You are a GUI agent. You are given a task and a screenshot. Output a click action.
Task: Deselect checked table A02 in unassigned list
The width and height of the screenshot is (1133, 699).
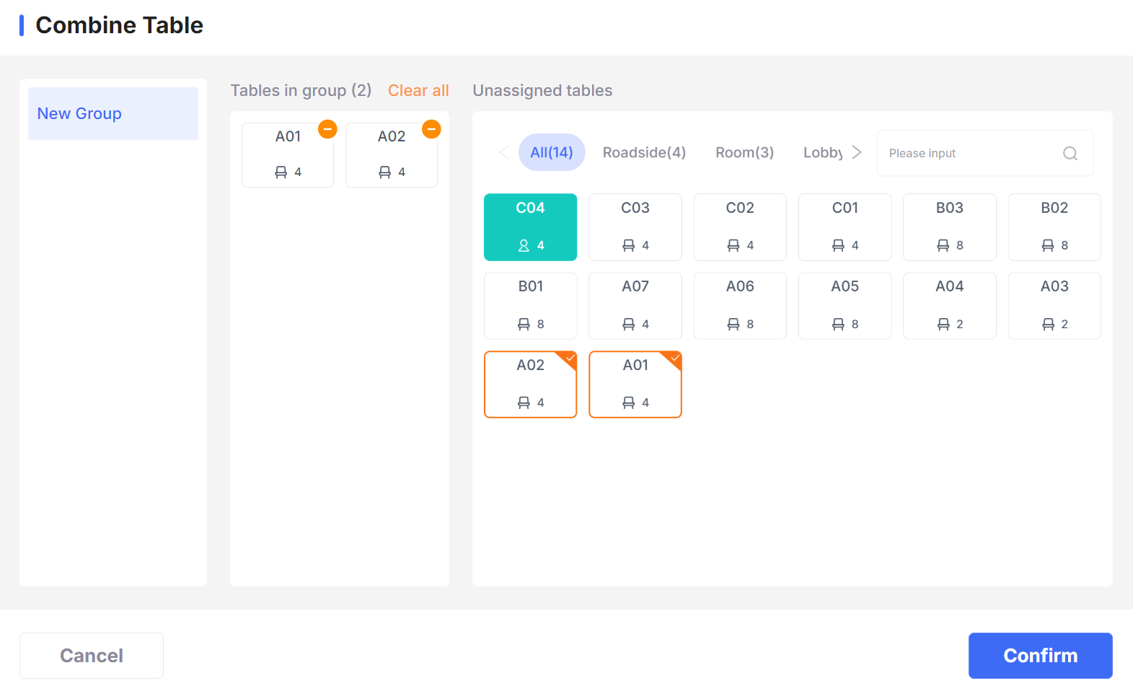pos(530,384)
